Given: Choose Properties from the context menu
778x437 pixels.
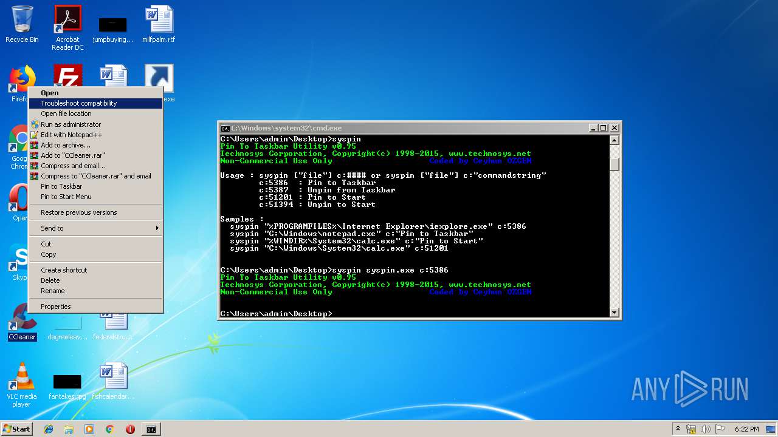Looking at the screenshot, I should click(96, 307).
